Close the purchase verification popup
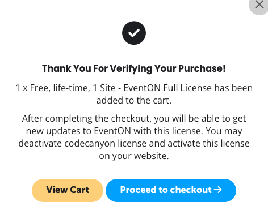 pyautogui.click(x=259, y=5)
